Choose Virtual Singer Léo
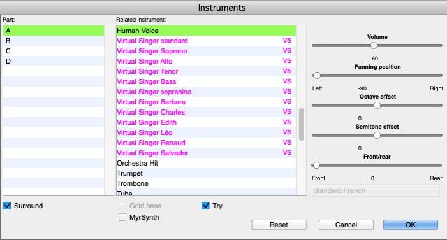Screen dimensions: 447x240 (x=206, y=132)
